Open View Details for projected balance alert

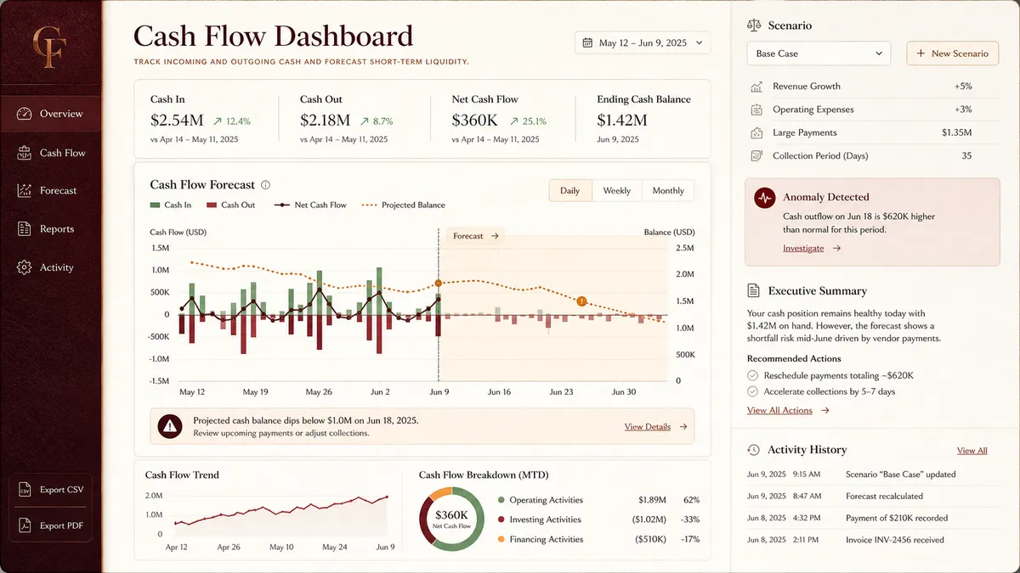656,427
